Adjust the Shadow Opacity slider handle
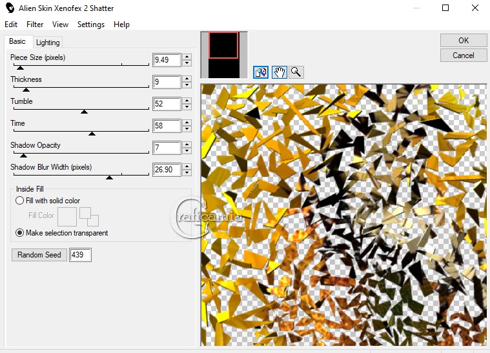Viewport: 490px width, 353px height. 23,156
